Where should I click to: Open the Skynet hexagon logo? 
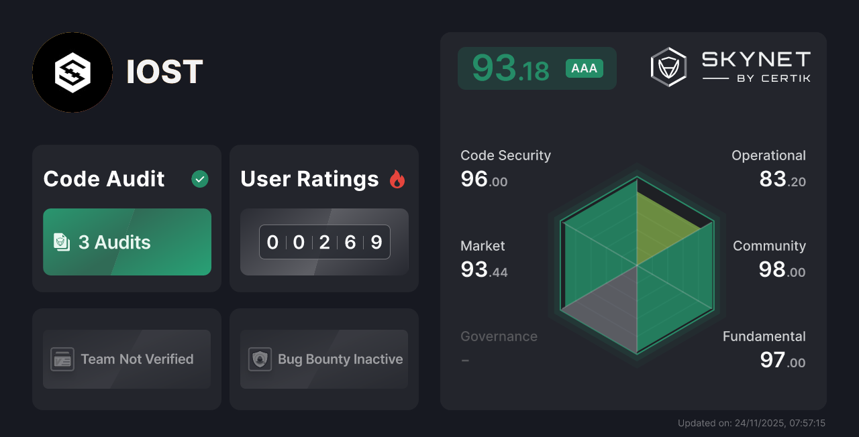tap(668, 66)
